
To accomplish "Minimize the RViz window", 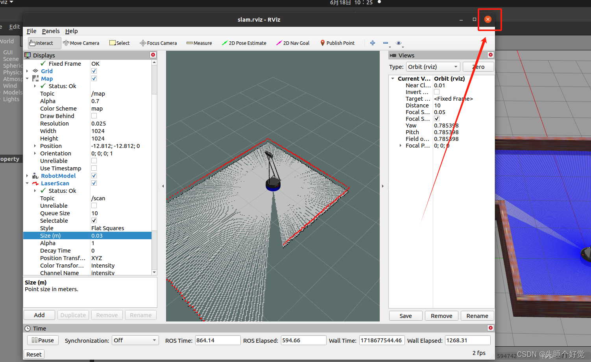I will (461, 19).
